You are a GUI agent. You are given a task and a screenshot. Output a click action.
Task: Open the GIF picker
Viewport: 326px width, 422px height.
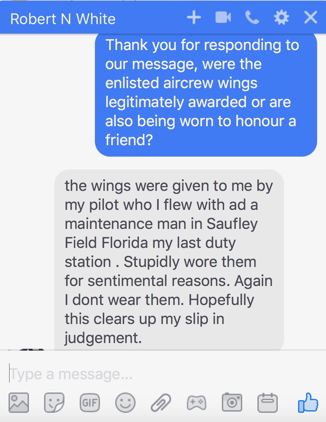point(90,403)
